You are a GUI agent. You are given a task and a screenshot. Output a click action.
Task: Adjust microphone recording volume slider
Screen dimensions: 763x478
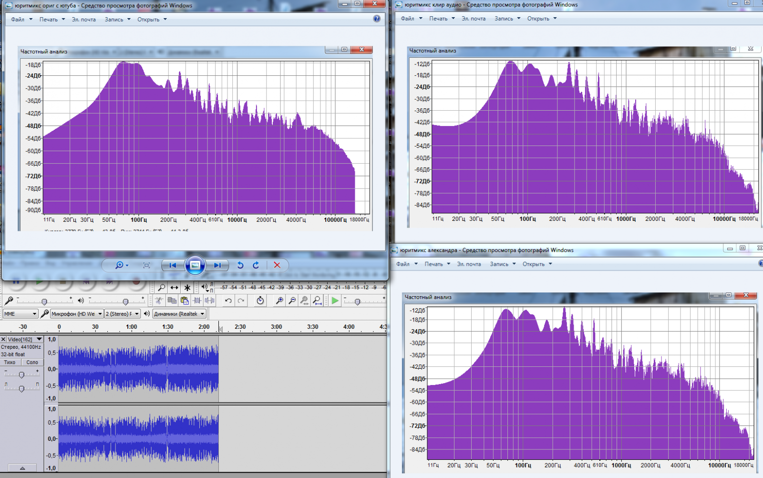pyautogui.click(x=44, y=301)
